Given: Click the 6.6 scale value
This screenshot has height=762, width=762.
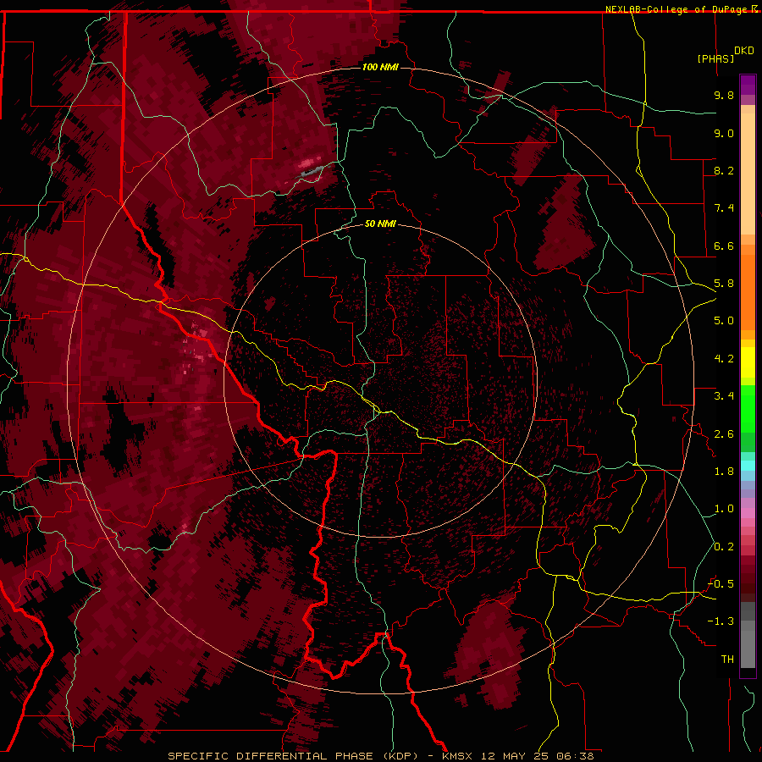Looking at the screenshot, I should point(724,246).
